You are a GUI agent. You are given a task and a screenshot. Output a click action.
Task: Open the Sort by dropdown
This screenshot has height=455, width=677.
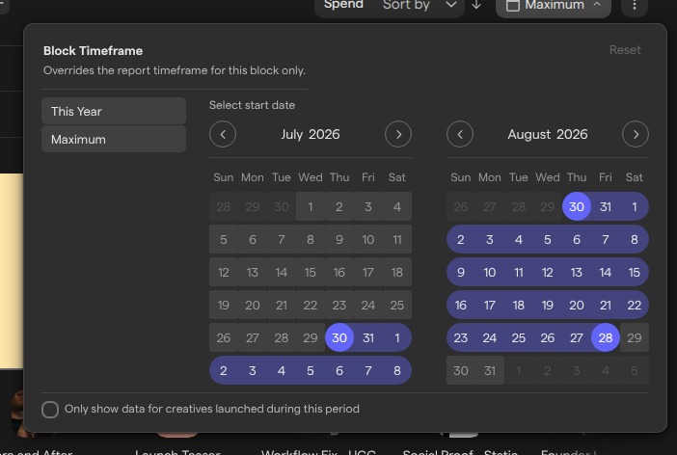tap(420, 5)
